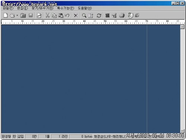Click the Internet Explorer browser icon

(x=137, y=16)
